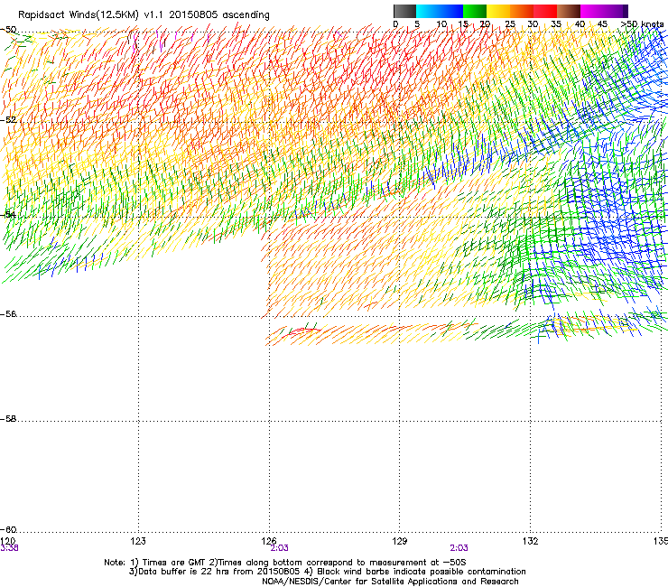Click the "10" label under the color bar
The image size is (668, 587).
click(x=441, y=24)
